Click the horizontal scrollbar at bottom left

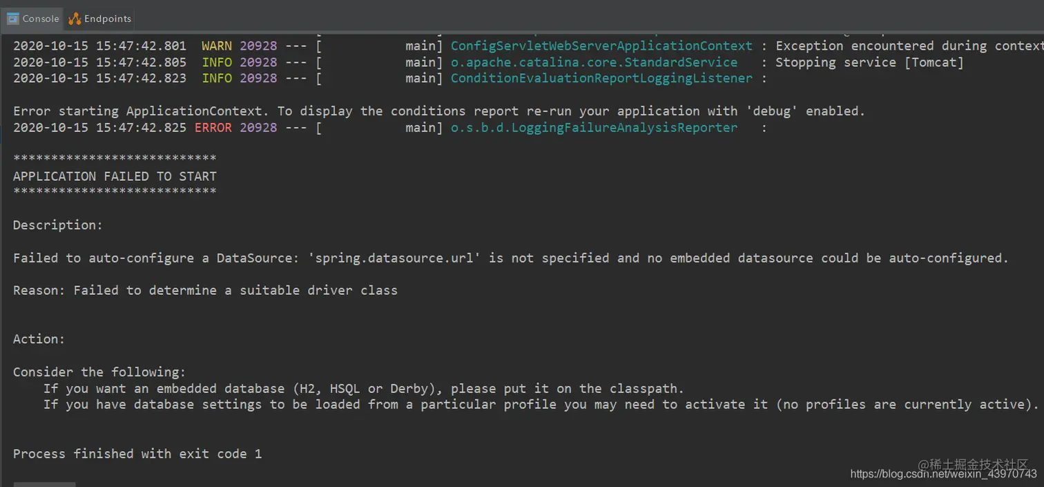(x=43, y=484)
